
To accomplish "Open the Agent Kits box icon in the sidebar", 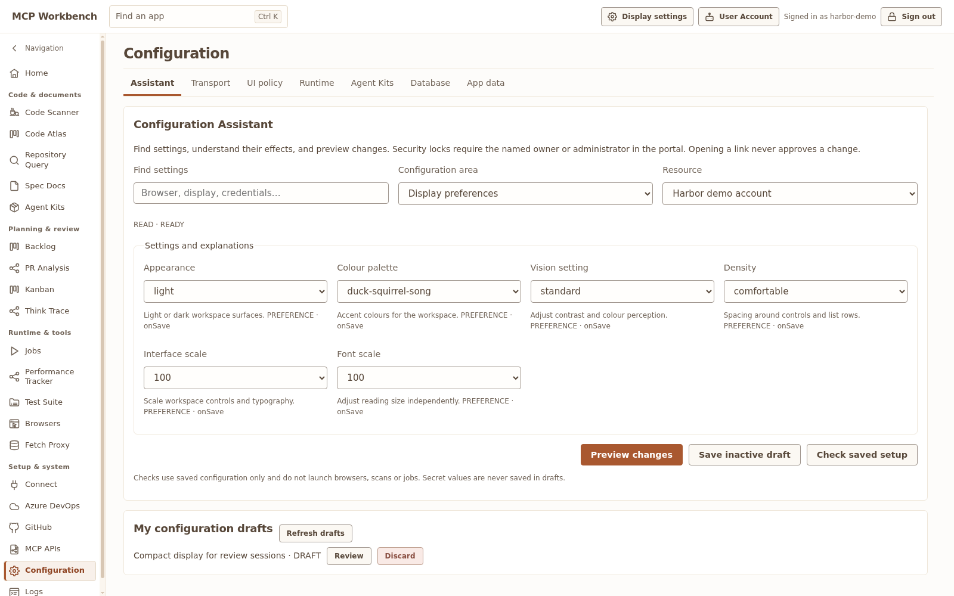I will pyautogui.click(x=14, y=207).
